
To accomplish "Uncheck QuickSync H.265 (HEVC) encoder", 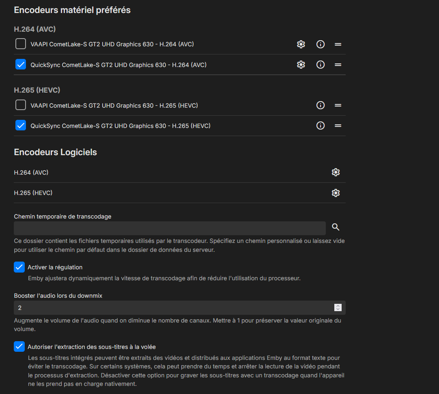I will [21, 125].
